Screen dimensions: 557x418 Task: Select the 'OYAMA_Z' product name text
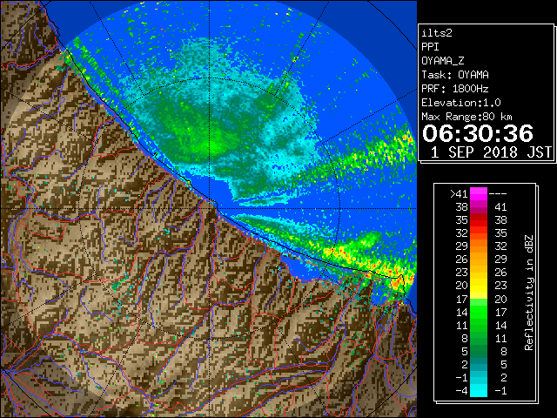point(443,61)
